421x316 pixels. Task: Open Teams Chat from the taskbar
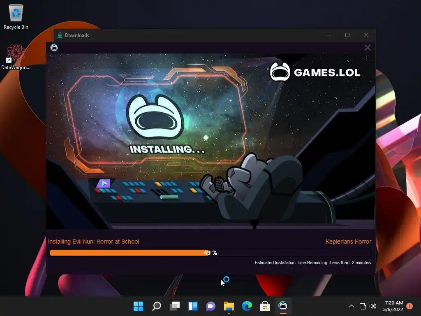(x=211, y=306)
